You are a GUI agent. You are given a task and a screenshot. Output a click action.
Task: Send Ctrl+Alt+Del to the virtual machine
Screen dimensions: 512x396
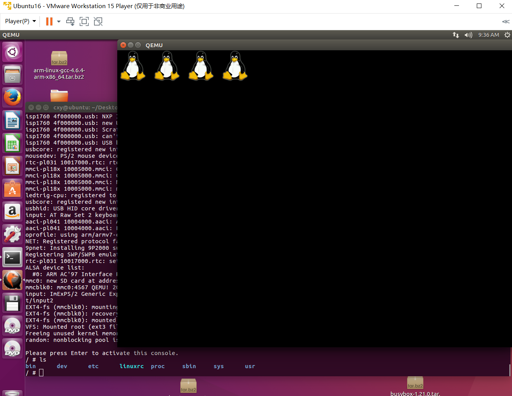point(70,21)
